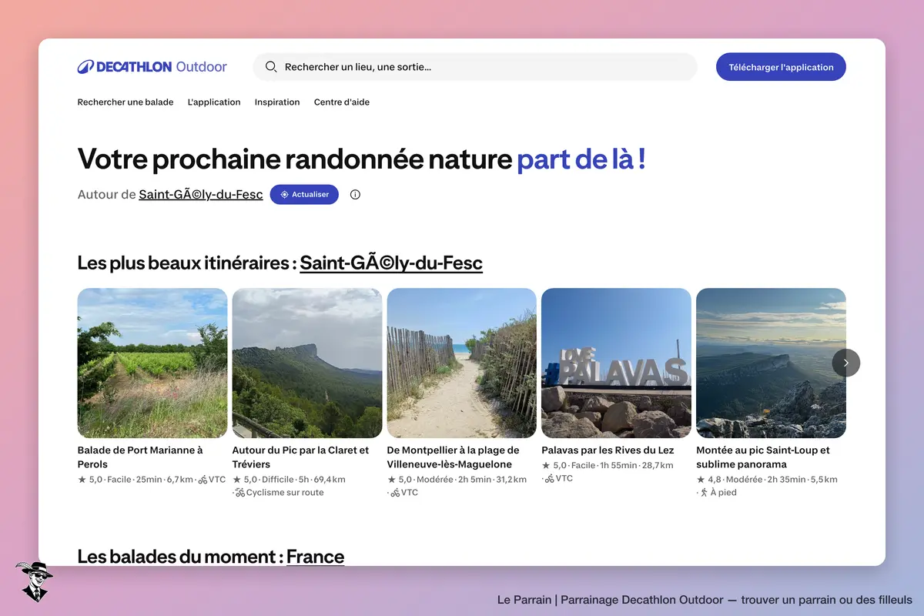This screenshot has width=924, height=616.
Task: Open the vineyard photo of the Port Marianne ride
Action: click(x=152, y=363)
